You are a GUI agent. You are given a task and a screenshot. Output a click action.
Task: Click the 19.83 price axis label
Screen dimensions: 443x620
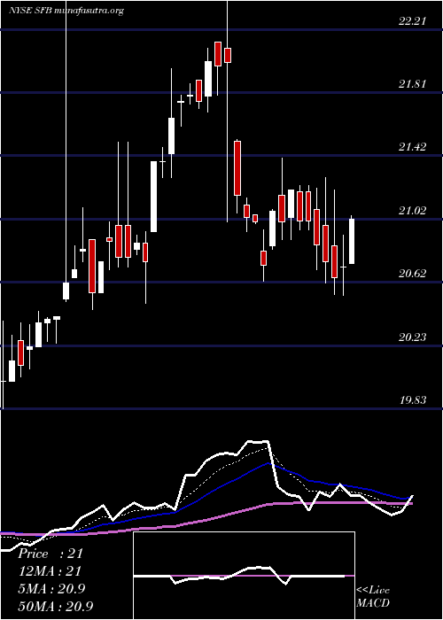coord(412,399)
